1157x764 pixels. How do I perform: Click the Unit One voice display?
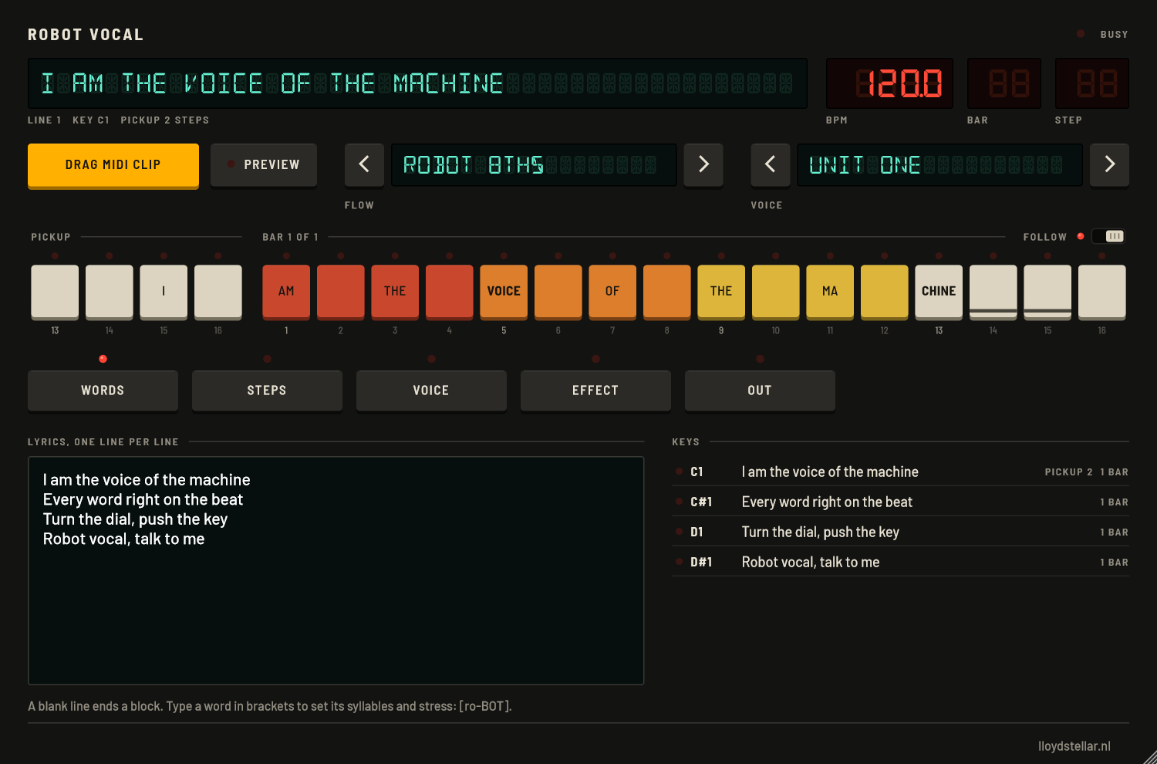940,164
